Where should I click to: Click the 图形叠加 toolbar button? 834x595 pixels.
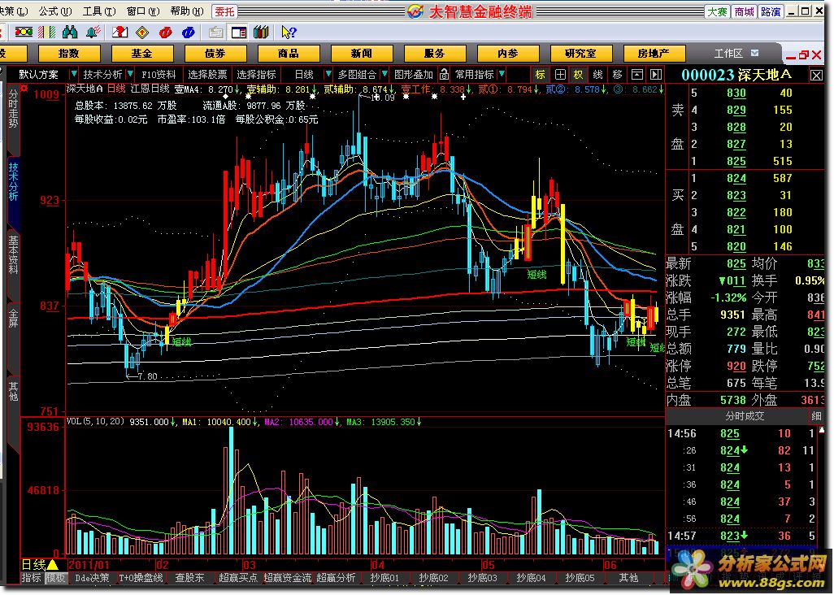point(414,75)
